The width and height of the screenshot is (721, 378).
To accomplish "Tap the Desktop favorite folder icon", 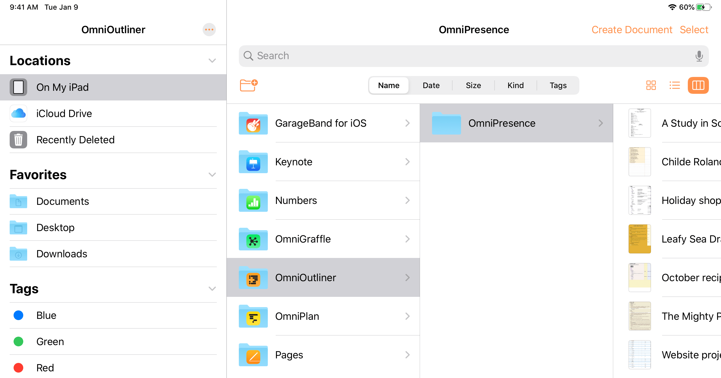I will tap(18, 227).
